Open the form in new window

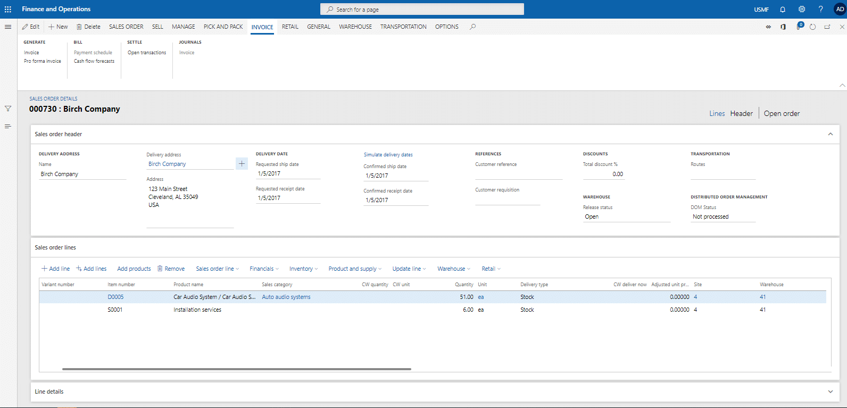coord(827,27)
